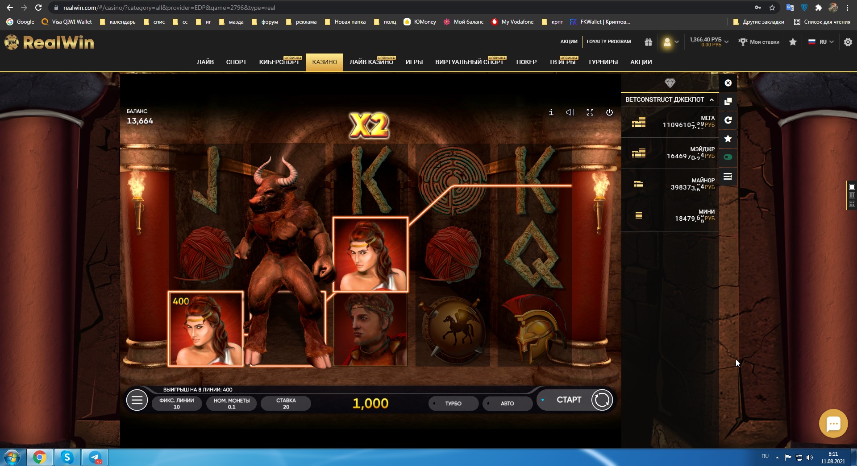Open the game hamburger menu
Image resolution: width=857 pixels, height=466 pixels.
click(x=137, y=400)
